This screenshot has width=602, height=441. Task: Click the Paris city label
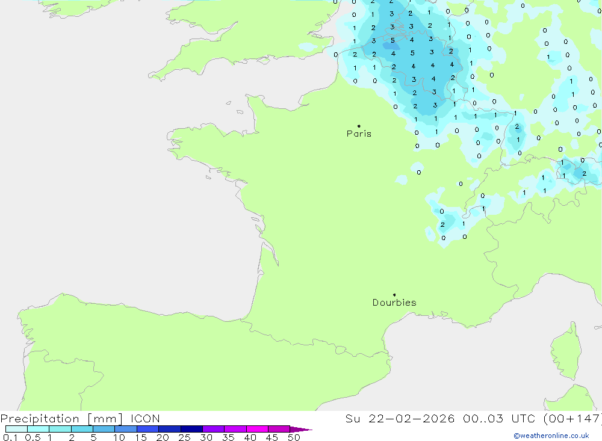359,134
